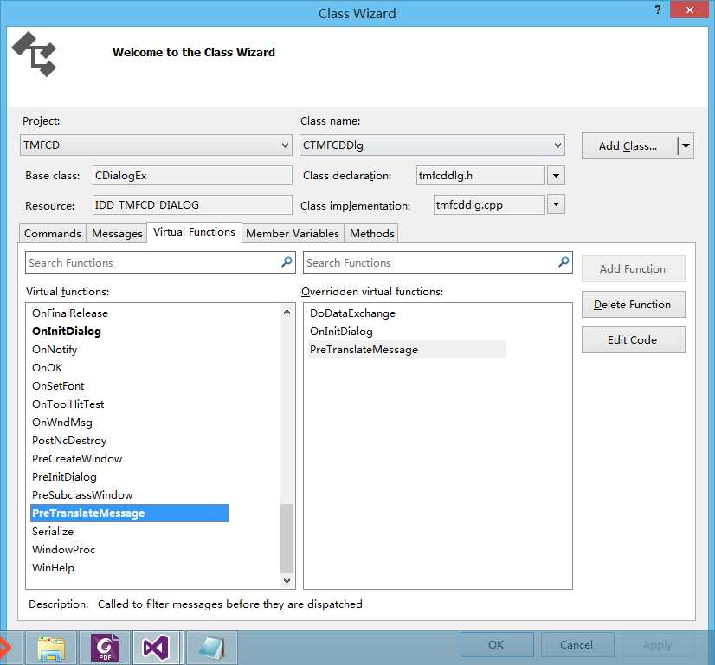Open the Member Variables tab

click(293, 234)
